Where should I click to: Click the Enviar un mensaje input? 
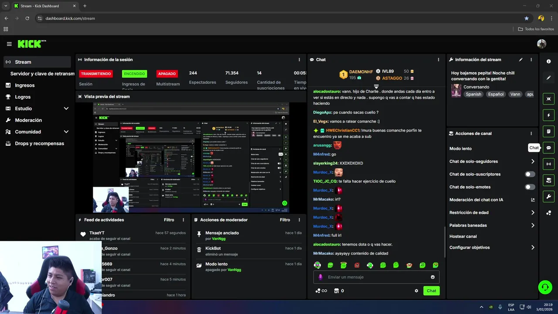coord(376,277)
